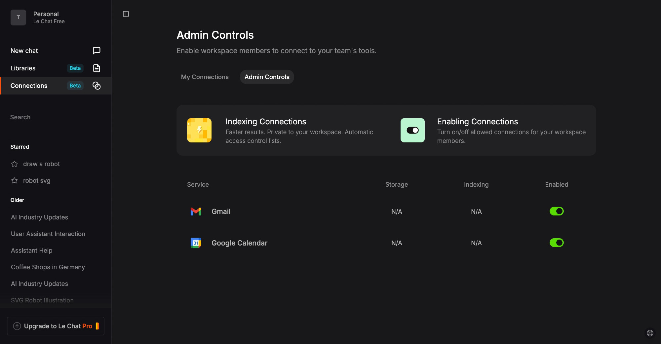The width and height of the screenshot is (661, 344).
Task: Click the workspace avatar T
Action: pos(18,18)
